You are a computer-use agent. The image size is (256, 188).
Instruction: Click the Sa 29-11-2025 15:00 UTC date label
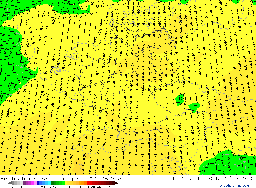coord(199,178)
